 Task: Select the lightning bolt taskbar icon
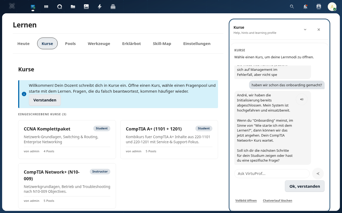[100, 7]
